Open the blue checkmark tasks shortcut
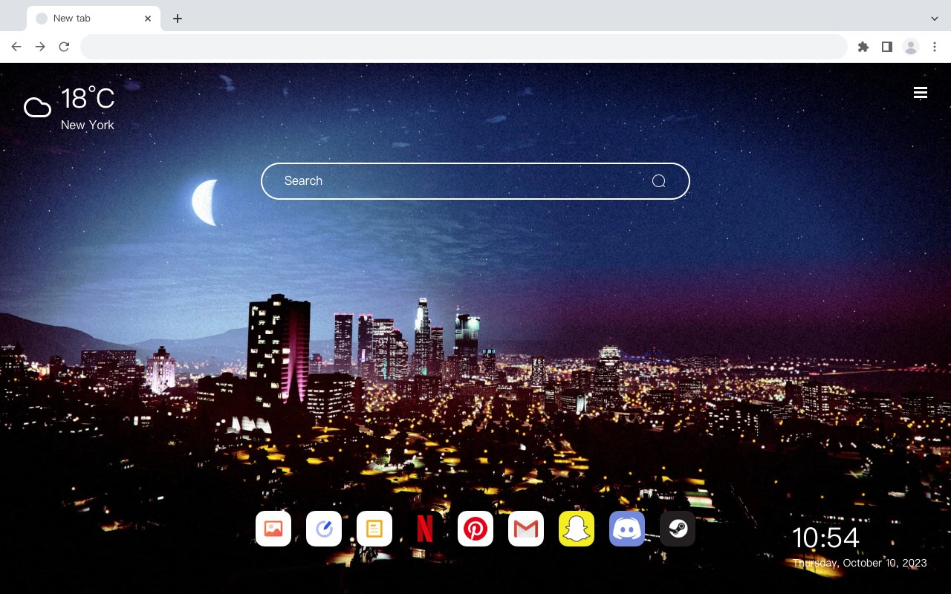 (x=324, y=529)
